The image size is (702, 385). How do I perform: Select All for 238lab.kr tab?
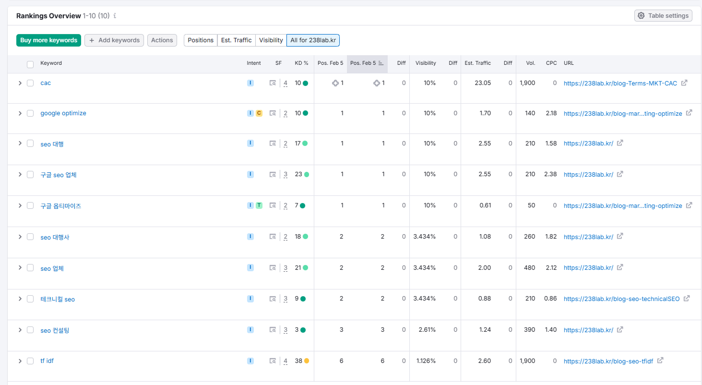(313, 40)
